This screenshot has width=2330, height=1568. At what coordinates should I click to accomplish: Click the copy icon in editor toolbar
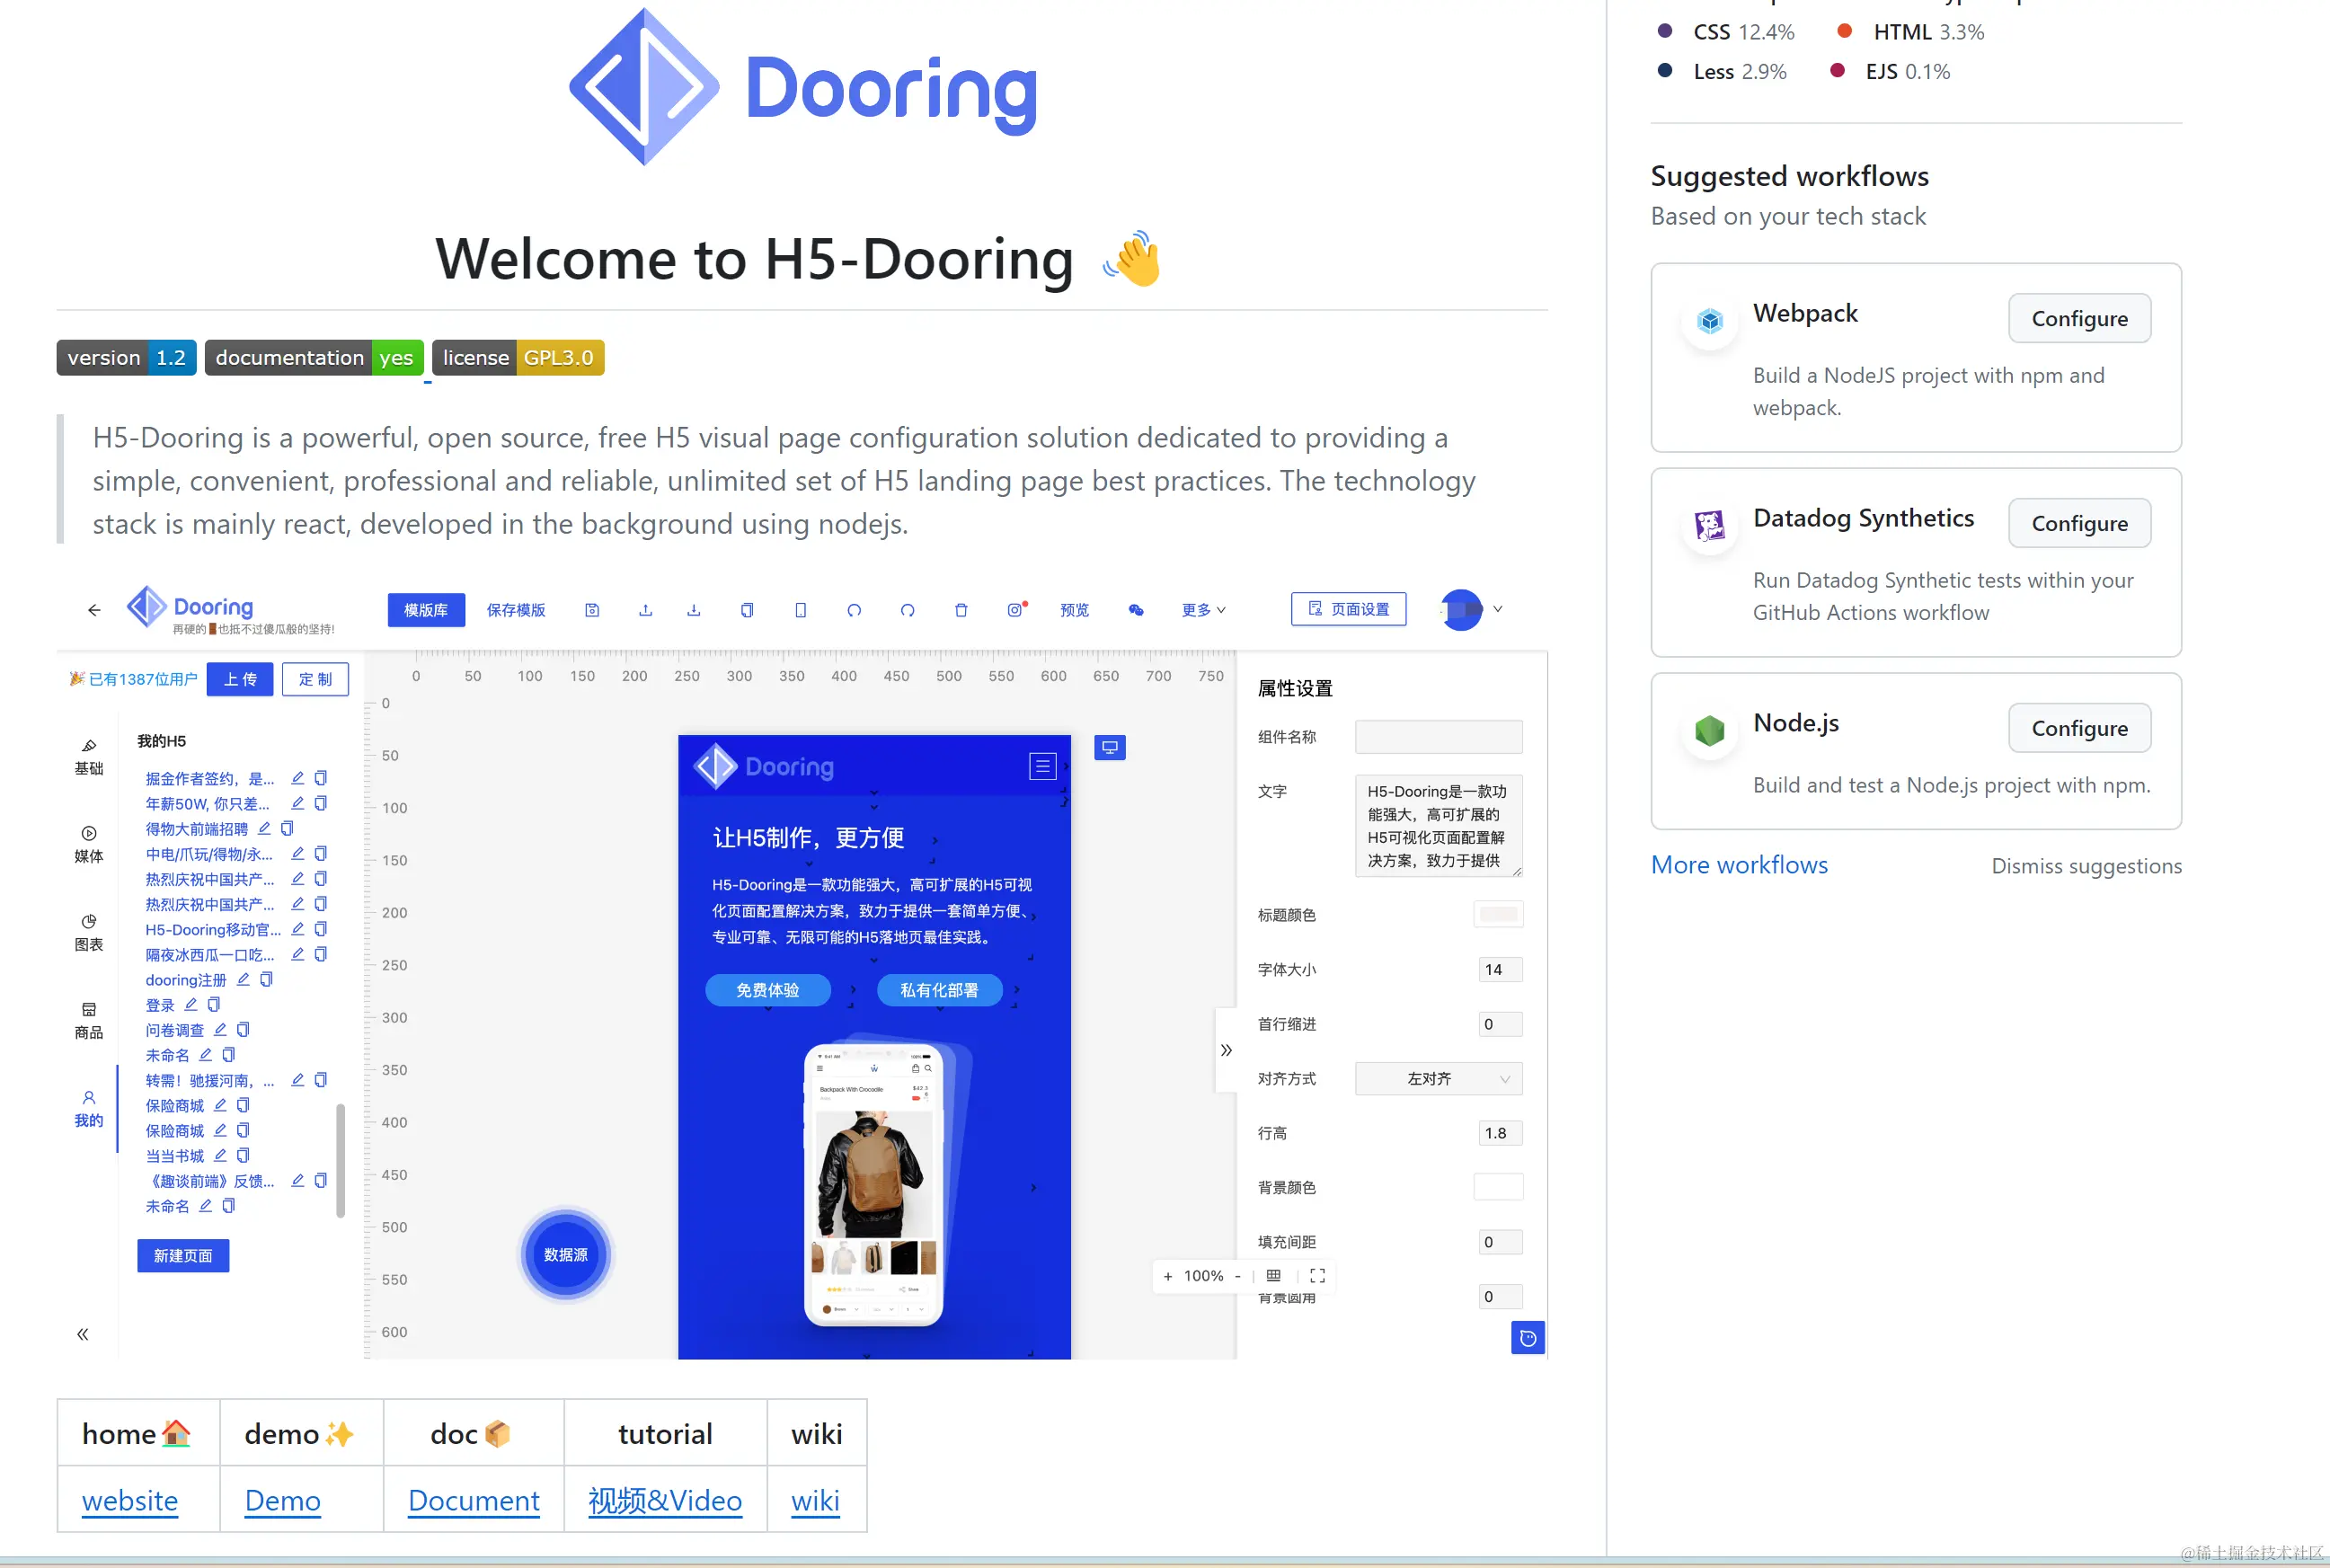point(747,610)
